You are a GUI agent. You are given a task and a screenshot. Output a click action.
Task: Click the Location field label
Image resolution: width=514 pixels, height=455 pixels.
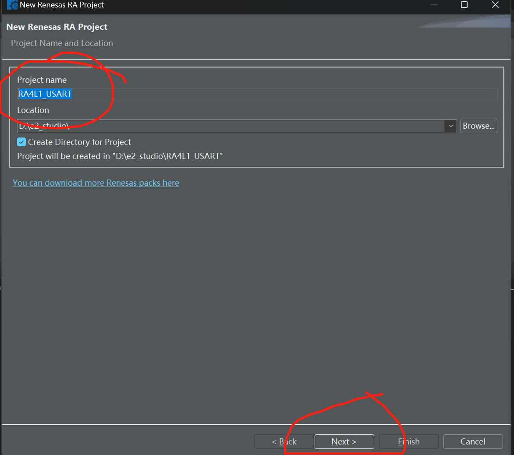33,110
